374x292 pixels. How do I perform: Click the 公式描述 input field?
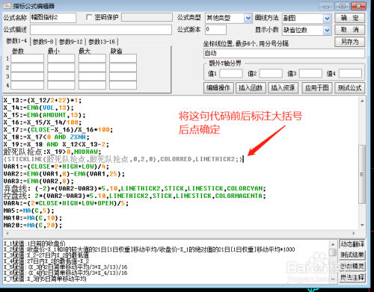tap(101, 30)
